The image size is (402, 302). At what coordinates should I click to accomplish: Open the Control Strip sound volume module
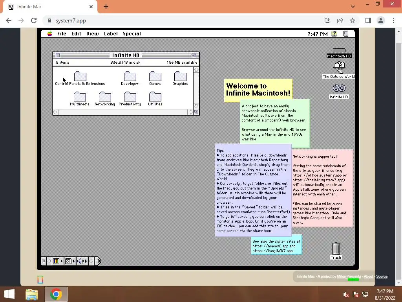82,261
